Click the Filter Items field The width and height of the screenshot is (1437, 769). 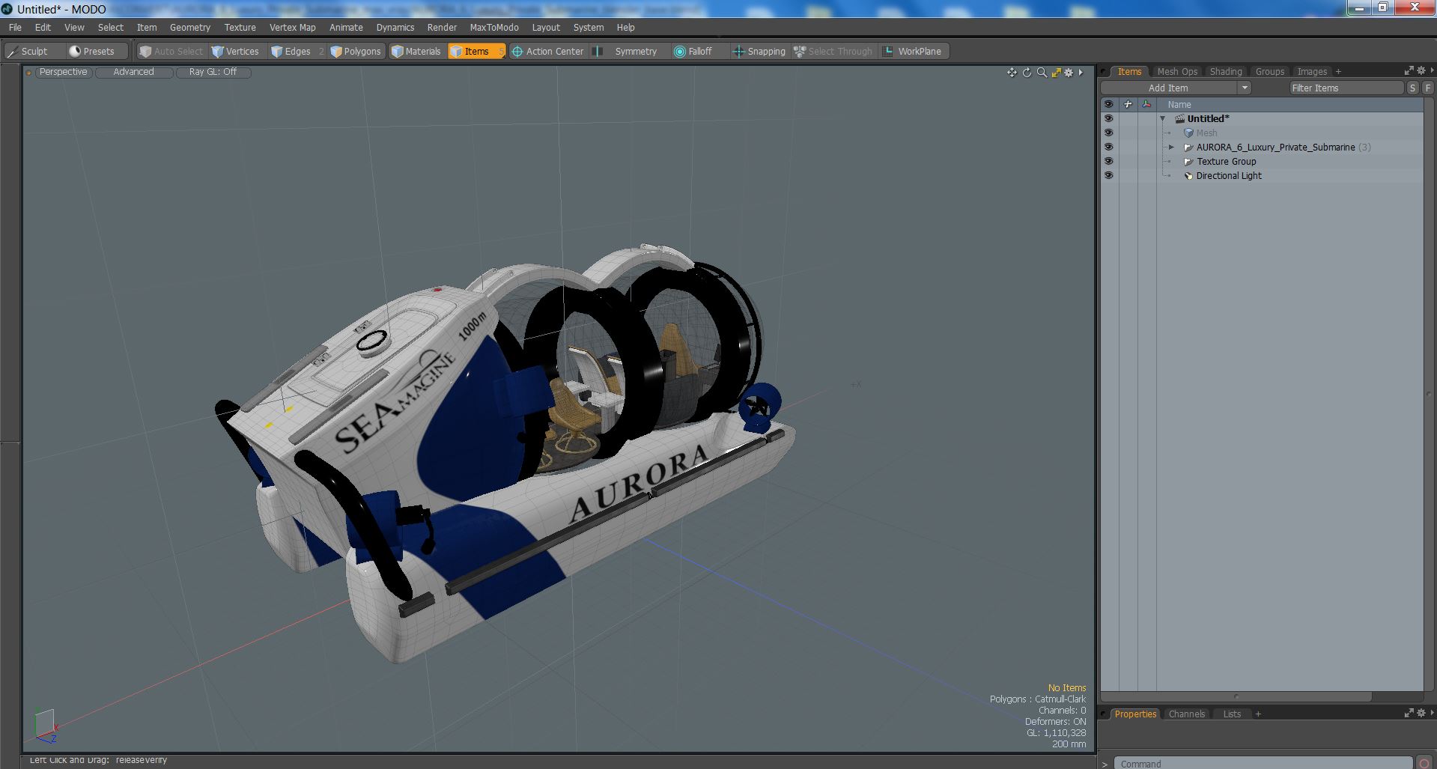(1346, 88)
